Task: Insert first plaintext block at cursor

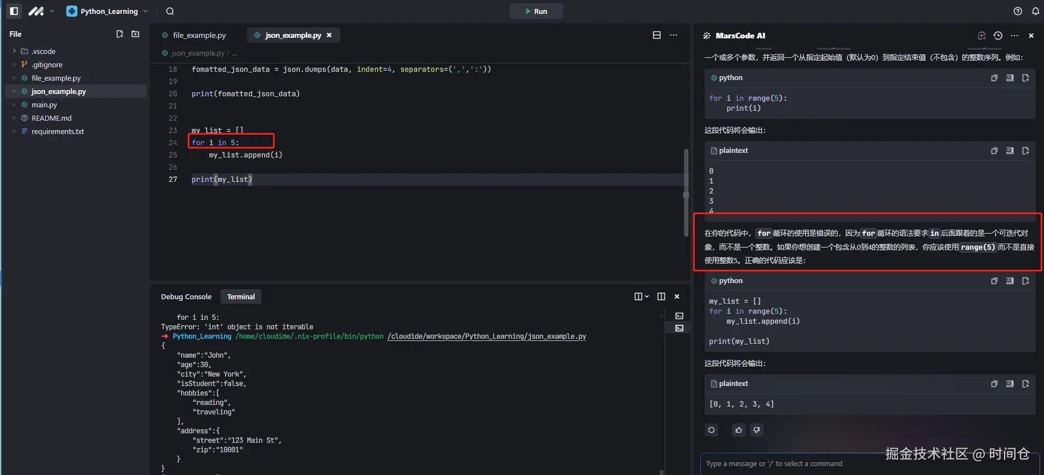Action: click(1010, 151)
